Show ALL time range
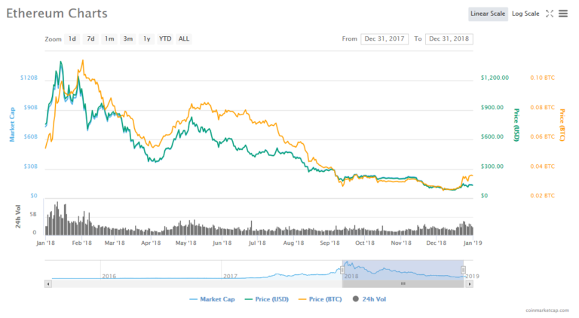Viewport: 579px width, 318px height. (184, 38)
